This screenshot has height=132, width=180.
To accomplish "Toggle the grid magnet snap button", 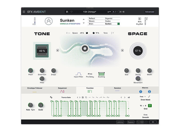I will pyautogui.click(x=150, y=106).
